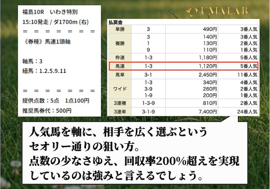Click 5番人気 in the 馬連 row
The height and width of the screenshot is (189, 270).
[249, 66]
